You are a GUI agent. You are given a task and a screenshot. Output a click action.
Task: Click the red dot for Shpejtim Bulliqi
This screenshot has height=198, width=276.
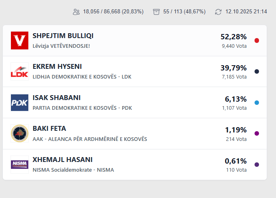pos(257,40)
